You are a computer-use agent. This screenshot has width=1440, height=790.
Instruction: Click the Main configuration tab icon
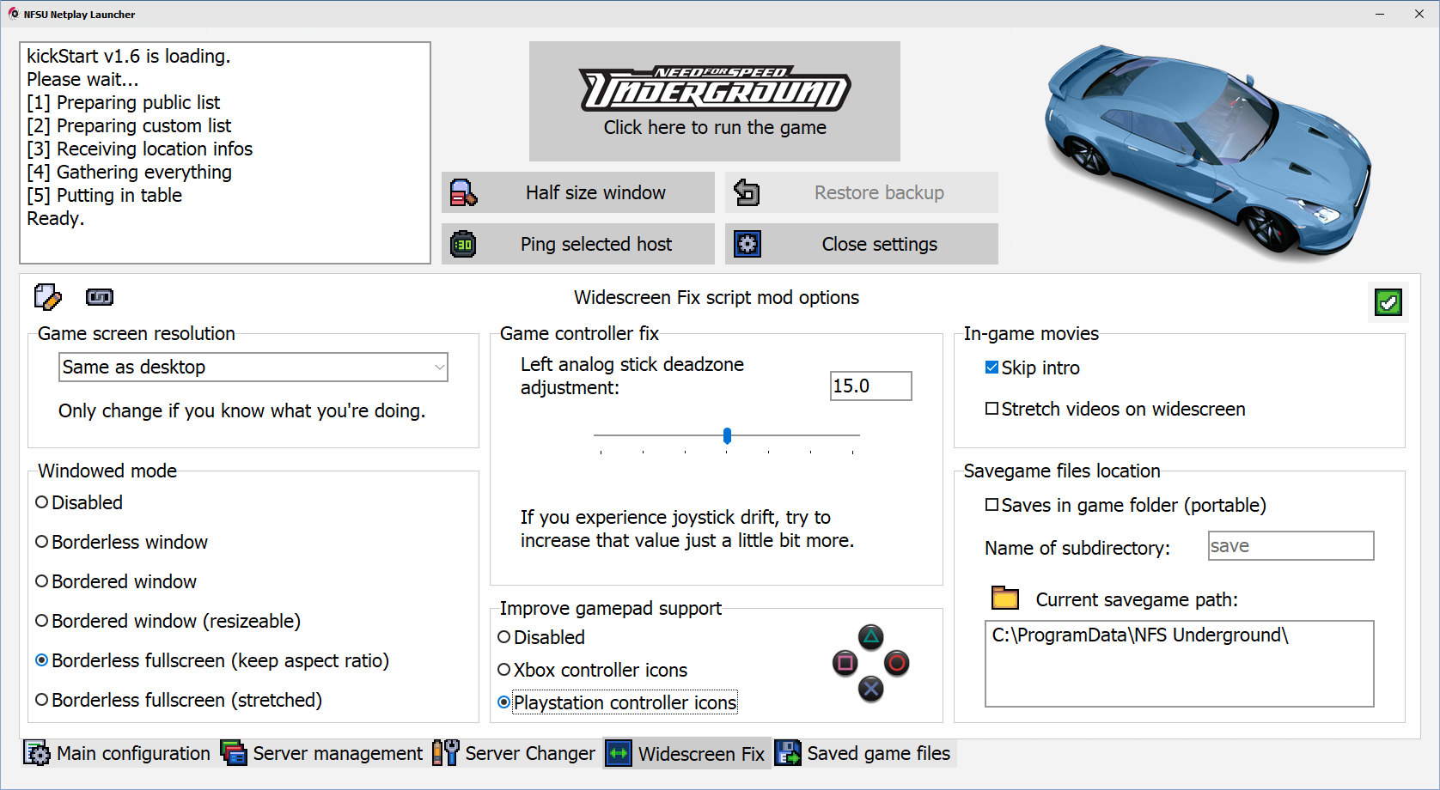[37, 753]
